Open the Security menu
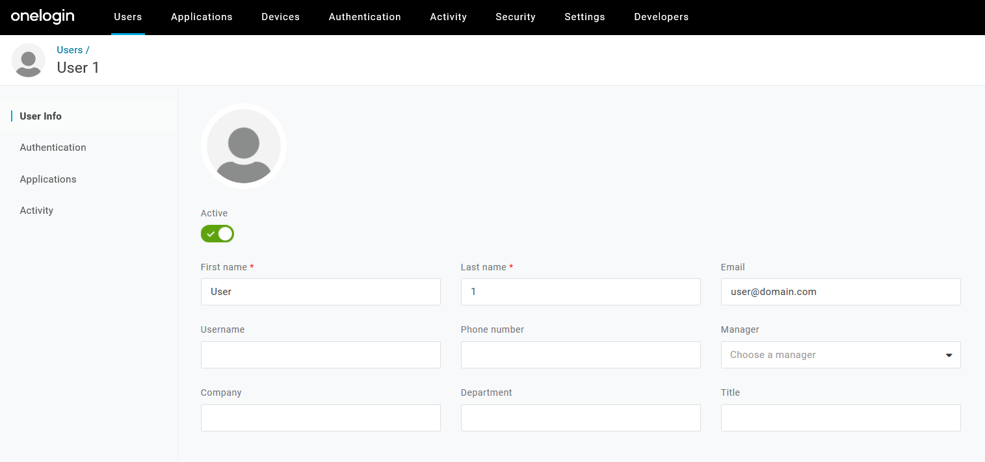The image size is (985, 462). (x=515, y=17)
